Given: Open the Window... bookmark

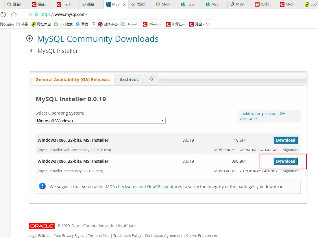Looking at the screenshot, I should (x=153, y=24).
